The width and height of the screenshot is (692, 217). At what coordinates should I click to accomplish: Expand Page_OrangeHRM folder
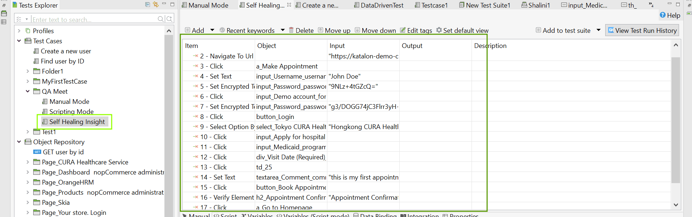(28, 182)
